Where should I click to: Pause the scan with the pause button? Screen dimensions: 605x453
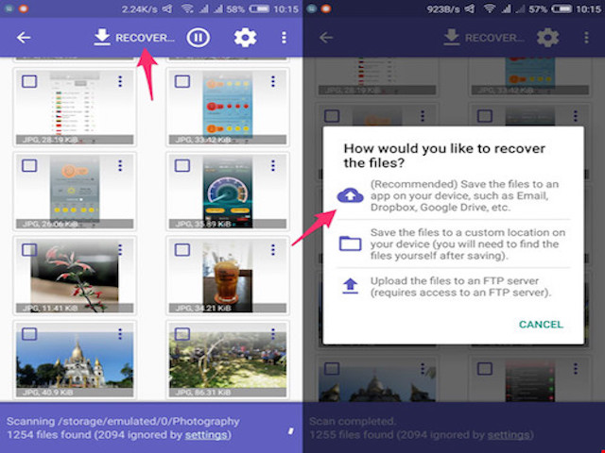point(198,38)
